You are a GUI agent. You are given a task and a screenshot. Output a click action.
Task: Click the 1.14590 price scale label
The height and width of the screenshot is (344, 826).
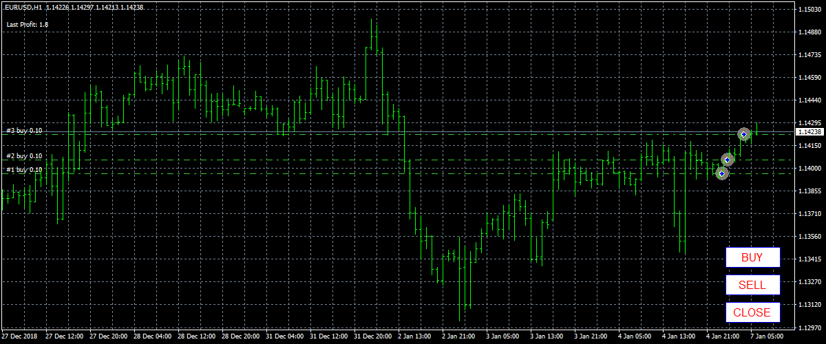(x=809, y=78)
